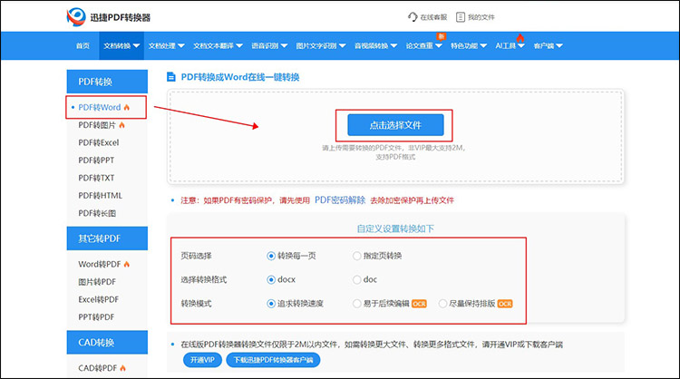This screenshot has height=379, width=680.
Task: Open PDF转HTML in sidebar
Action: click(x=100, y=196)
